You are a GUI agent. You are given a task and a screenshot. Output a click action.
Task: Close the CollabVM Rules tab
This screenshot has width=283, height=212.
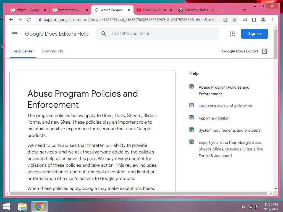click(x=213, y=10)
